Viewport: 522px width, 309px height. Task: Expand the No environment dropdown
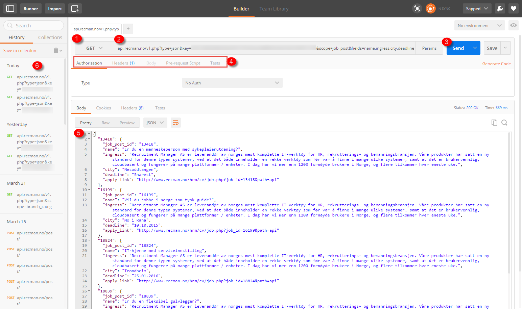[x=479, y=25]
